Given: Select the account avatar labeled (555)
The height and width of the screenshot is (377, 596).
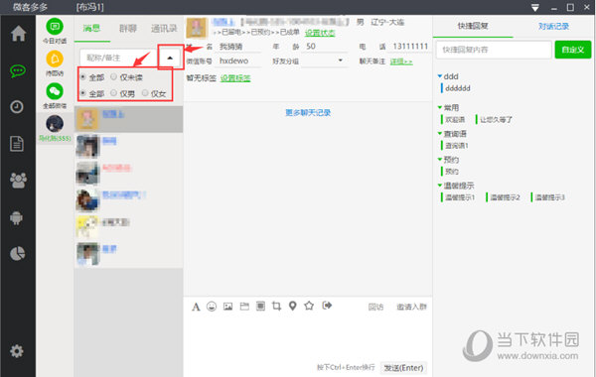Looking at the screenshot, I should tap(55, 124).
